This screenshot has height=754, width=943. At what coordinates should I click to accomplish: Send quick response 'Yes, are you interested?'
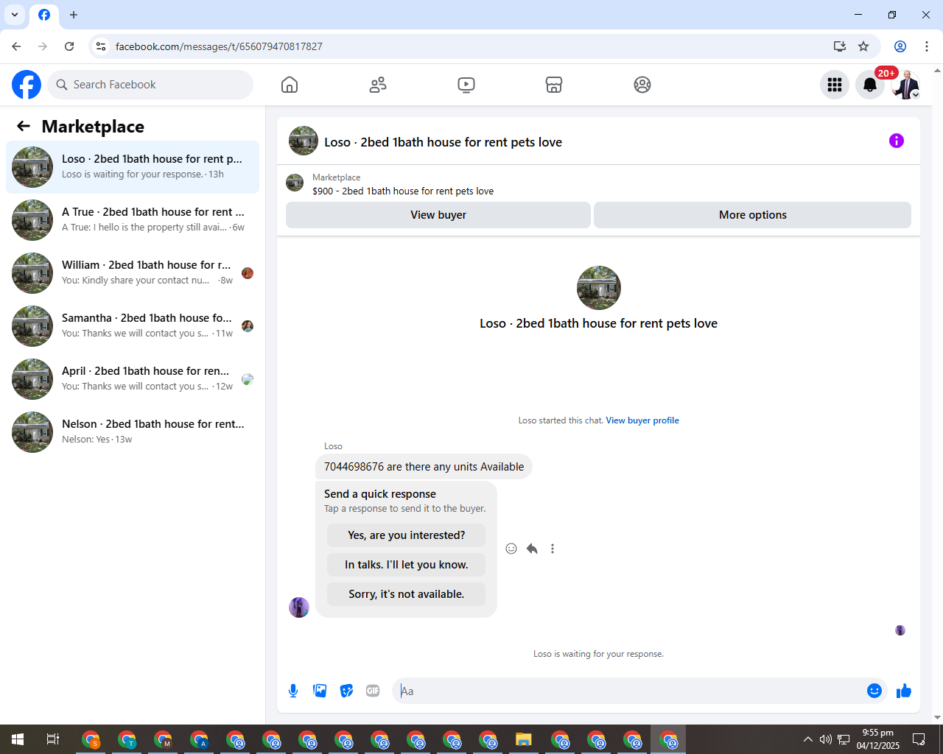407,535
